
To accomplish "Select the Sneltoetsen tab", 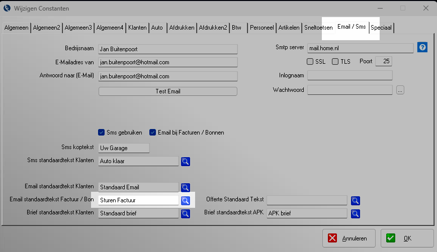I will pyautogui.click(x=318, y=28).
